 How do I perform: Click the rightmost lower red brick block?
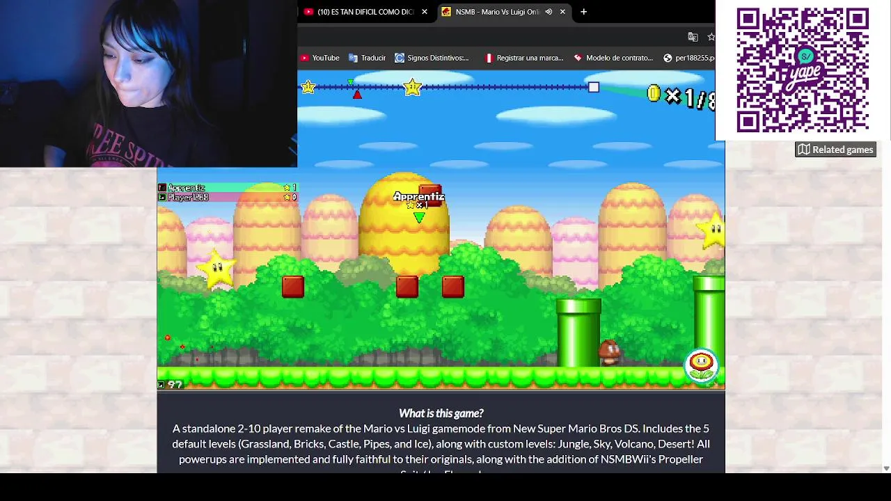coord(453,287)
